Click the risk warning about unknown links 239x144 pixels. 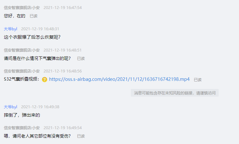click(175, 93)
